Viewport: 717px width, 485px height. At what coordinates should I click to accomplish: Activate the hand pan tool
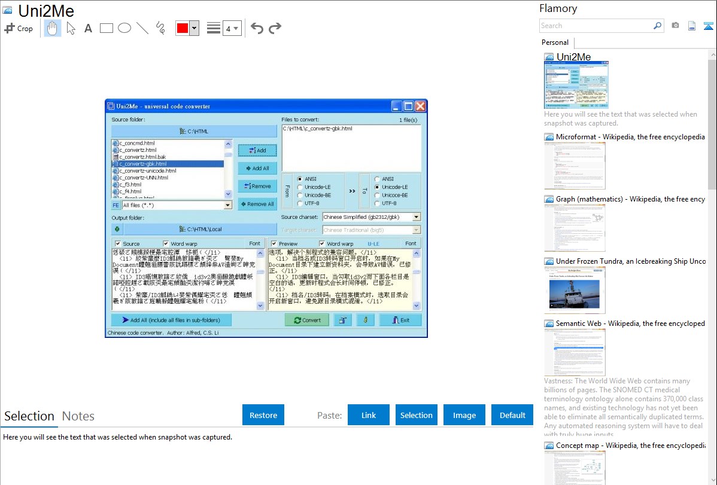pos(52,28)
